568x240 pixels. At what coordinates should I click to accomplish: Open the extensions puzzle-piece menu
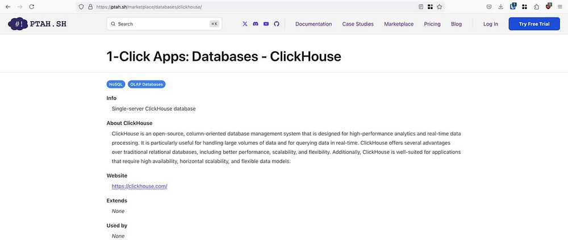537,6
